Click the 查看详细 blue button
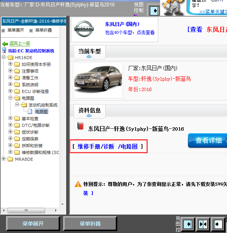Image resolution: width=227 pixels, height=233 pixels. (207, 140)
